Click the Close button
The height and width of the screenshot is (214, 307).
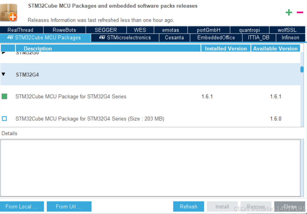(x=290, y=207)
